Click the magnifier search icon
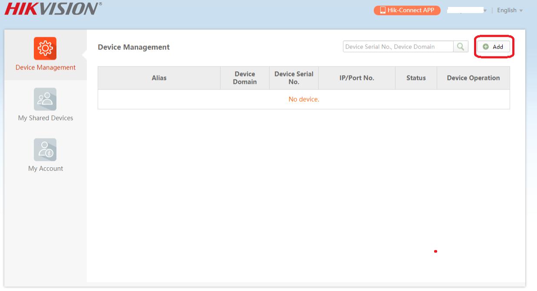 tap(461, 46)
